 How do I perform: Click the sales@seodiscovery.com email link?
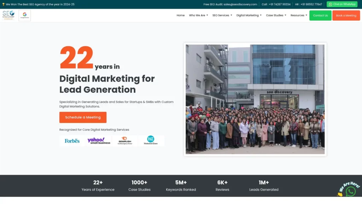240,4
